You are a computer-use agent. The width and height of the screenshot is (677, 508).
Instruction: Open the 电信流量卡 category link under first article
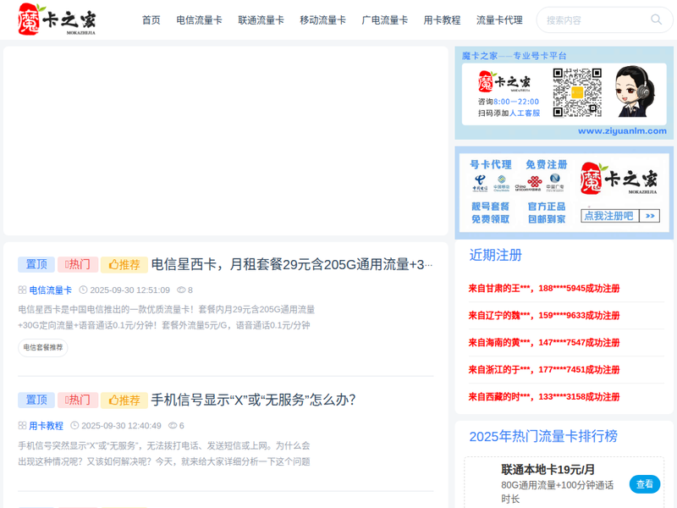click(x=51, y=290)
